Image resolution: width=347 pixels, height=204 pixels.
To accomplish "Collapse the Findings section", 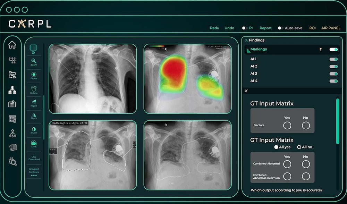I will tap(246, 40).
